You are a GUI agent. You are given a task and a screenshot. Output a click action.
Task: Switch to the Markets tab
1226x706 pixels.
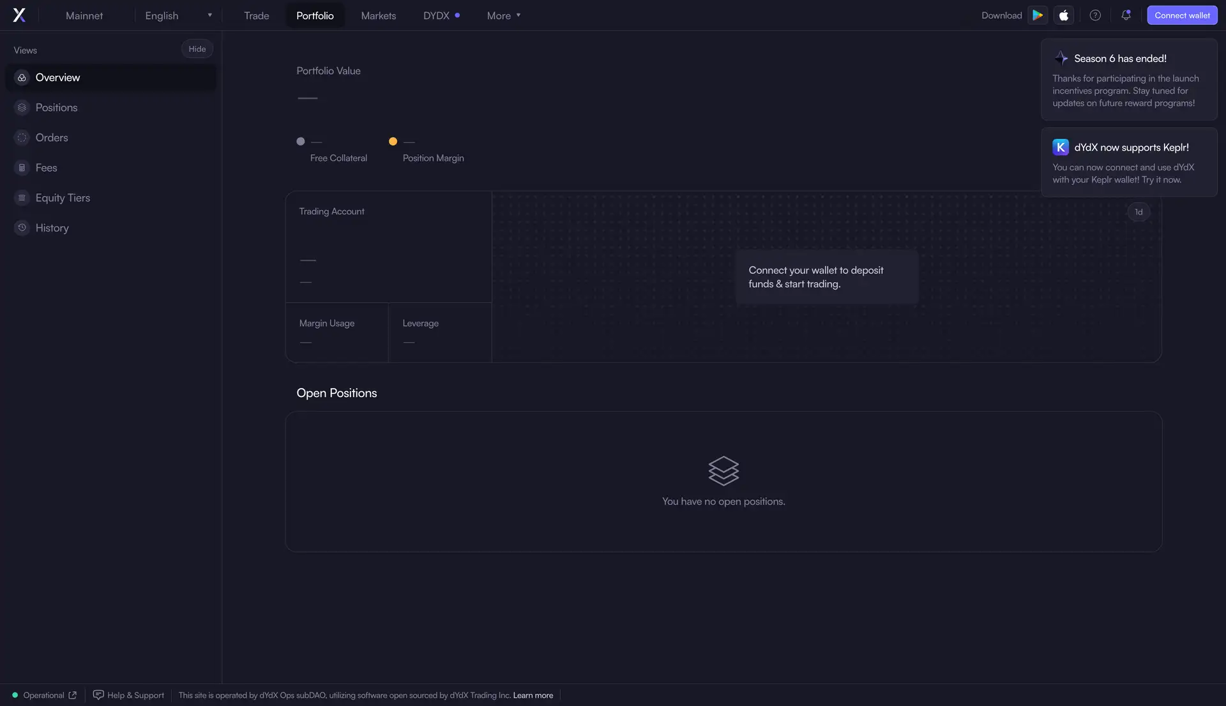coord(378,15)
